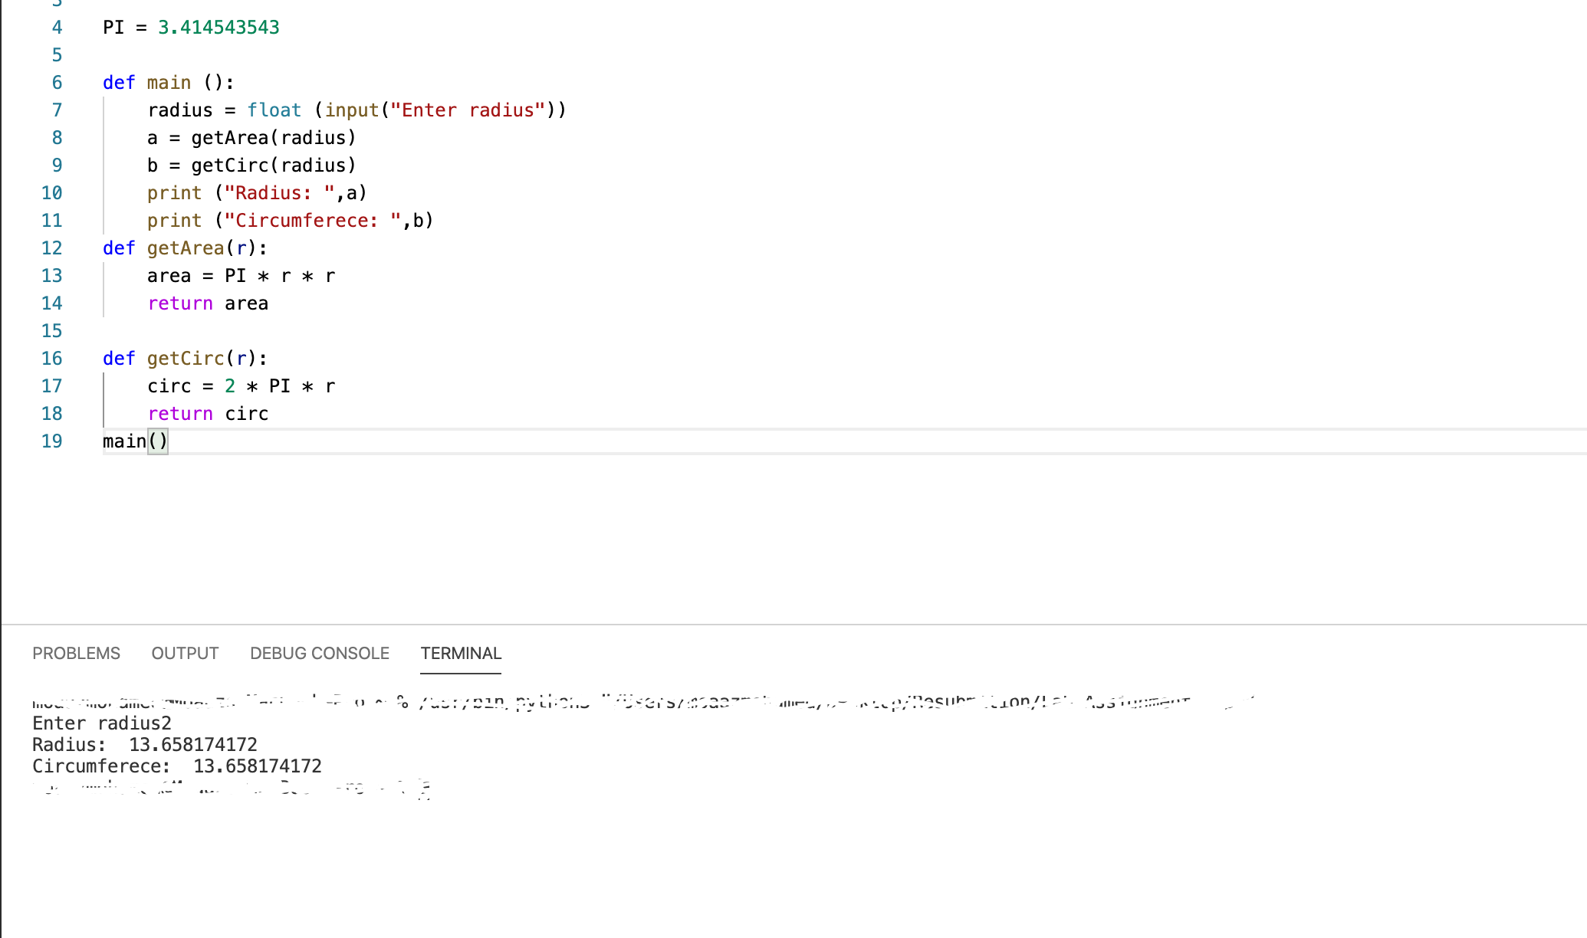Image resolution: width=1587 pixels, height=938 pixels.
Task: Click the "Circumferece: " print string
Action: click(313, 221)
